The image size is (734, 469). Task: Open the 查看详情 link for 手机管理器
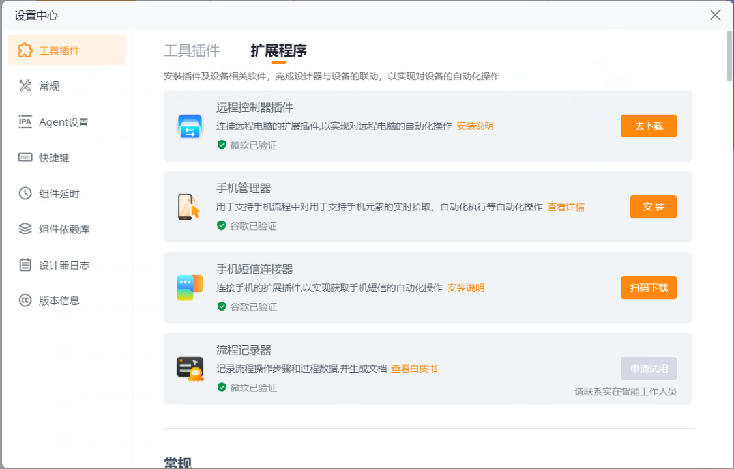pyautogui.click(x=565, y=207)
